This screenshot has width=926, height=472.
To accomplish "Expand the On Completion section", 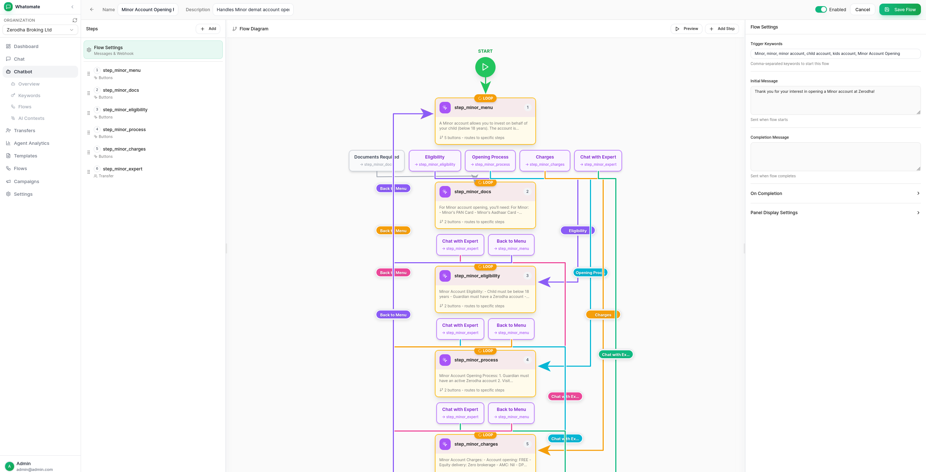I will (x=836, y=193).
